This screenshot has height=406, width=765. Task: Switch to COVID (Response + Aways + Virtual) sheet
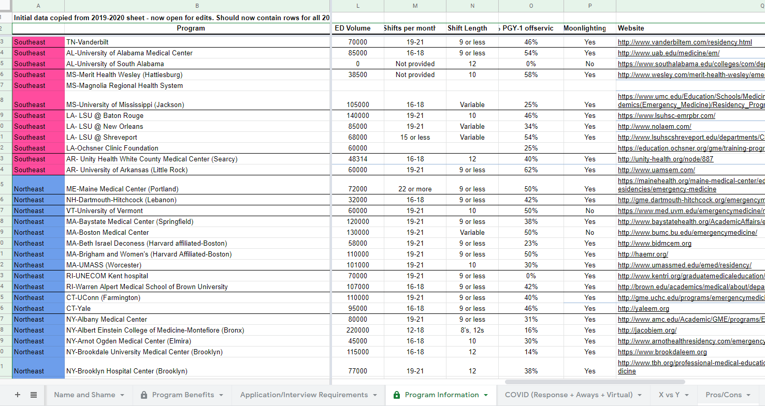[569, 395]
